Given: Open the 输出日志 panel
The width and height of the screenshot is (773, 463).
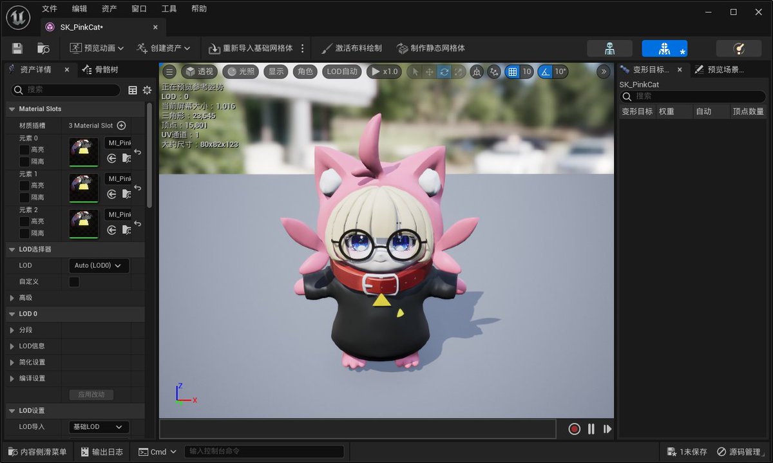Looking at the screenshot, I should click(x=102, y=452).
